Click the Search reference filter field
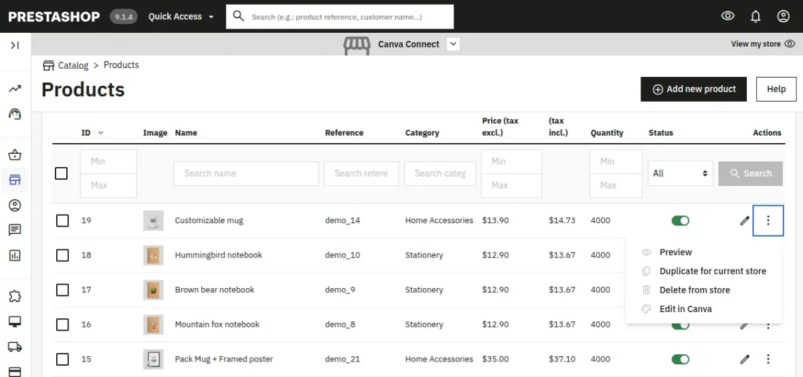803x377 pixels. point(361,173)
